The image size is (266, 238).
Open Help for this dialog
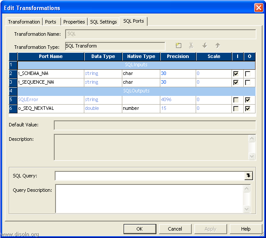click(246, 229)
